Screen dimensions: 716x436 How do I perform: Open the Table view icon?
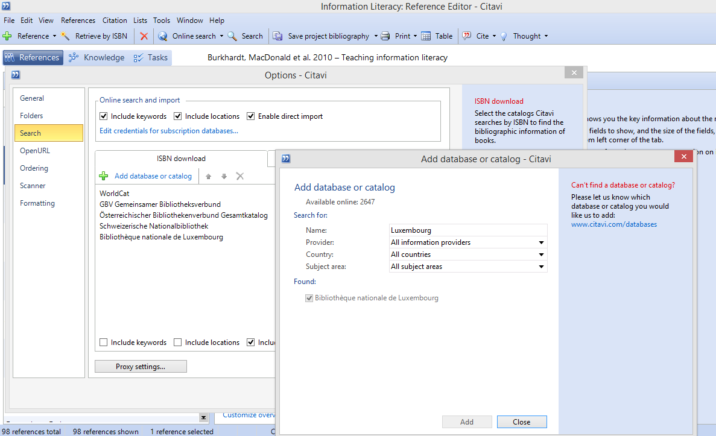pos(426,36)
